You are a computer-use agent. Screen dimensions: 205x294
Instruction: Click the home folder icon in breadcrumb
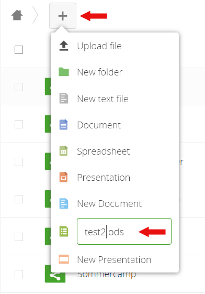17,15
